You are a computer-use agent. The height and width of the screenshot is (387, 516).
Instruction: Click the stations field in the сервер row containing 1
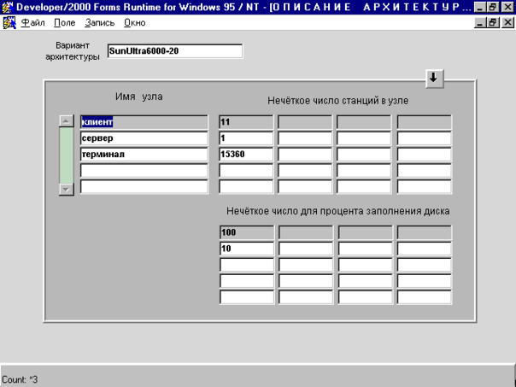246,138
